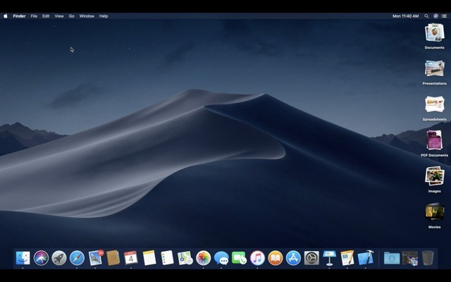This screenshot has width=451, height=282.
Task: Open the Apple menu
Action: click(6, 16)
